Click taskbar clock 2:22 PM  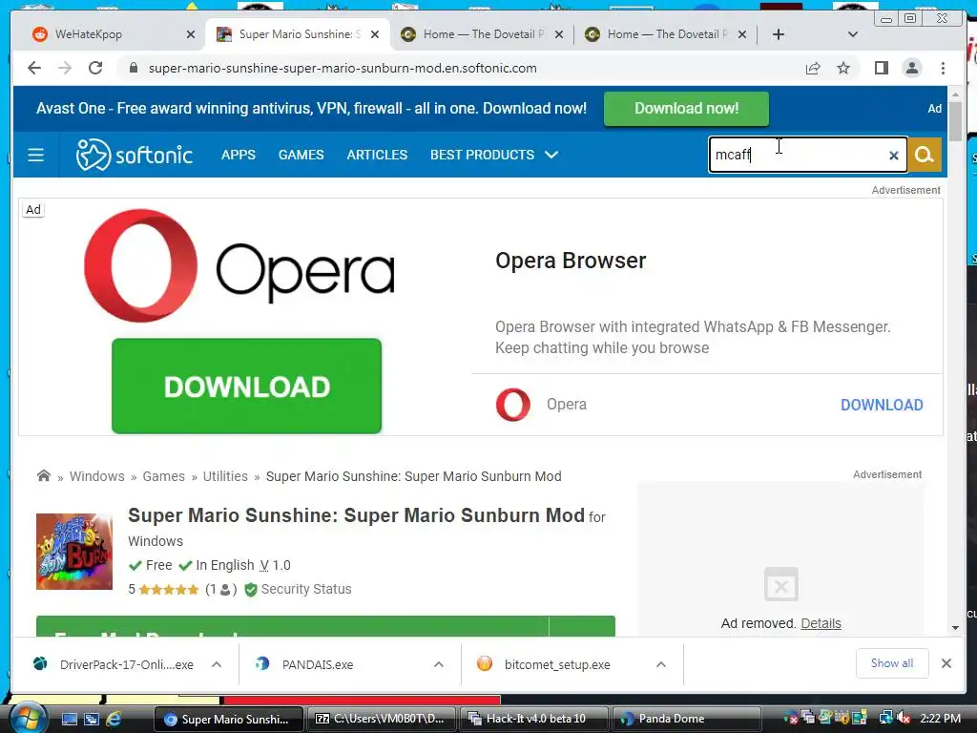(940, 719)
